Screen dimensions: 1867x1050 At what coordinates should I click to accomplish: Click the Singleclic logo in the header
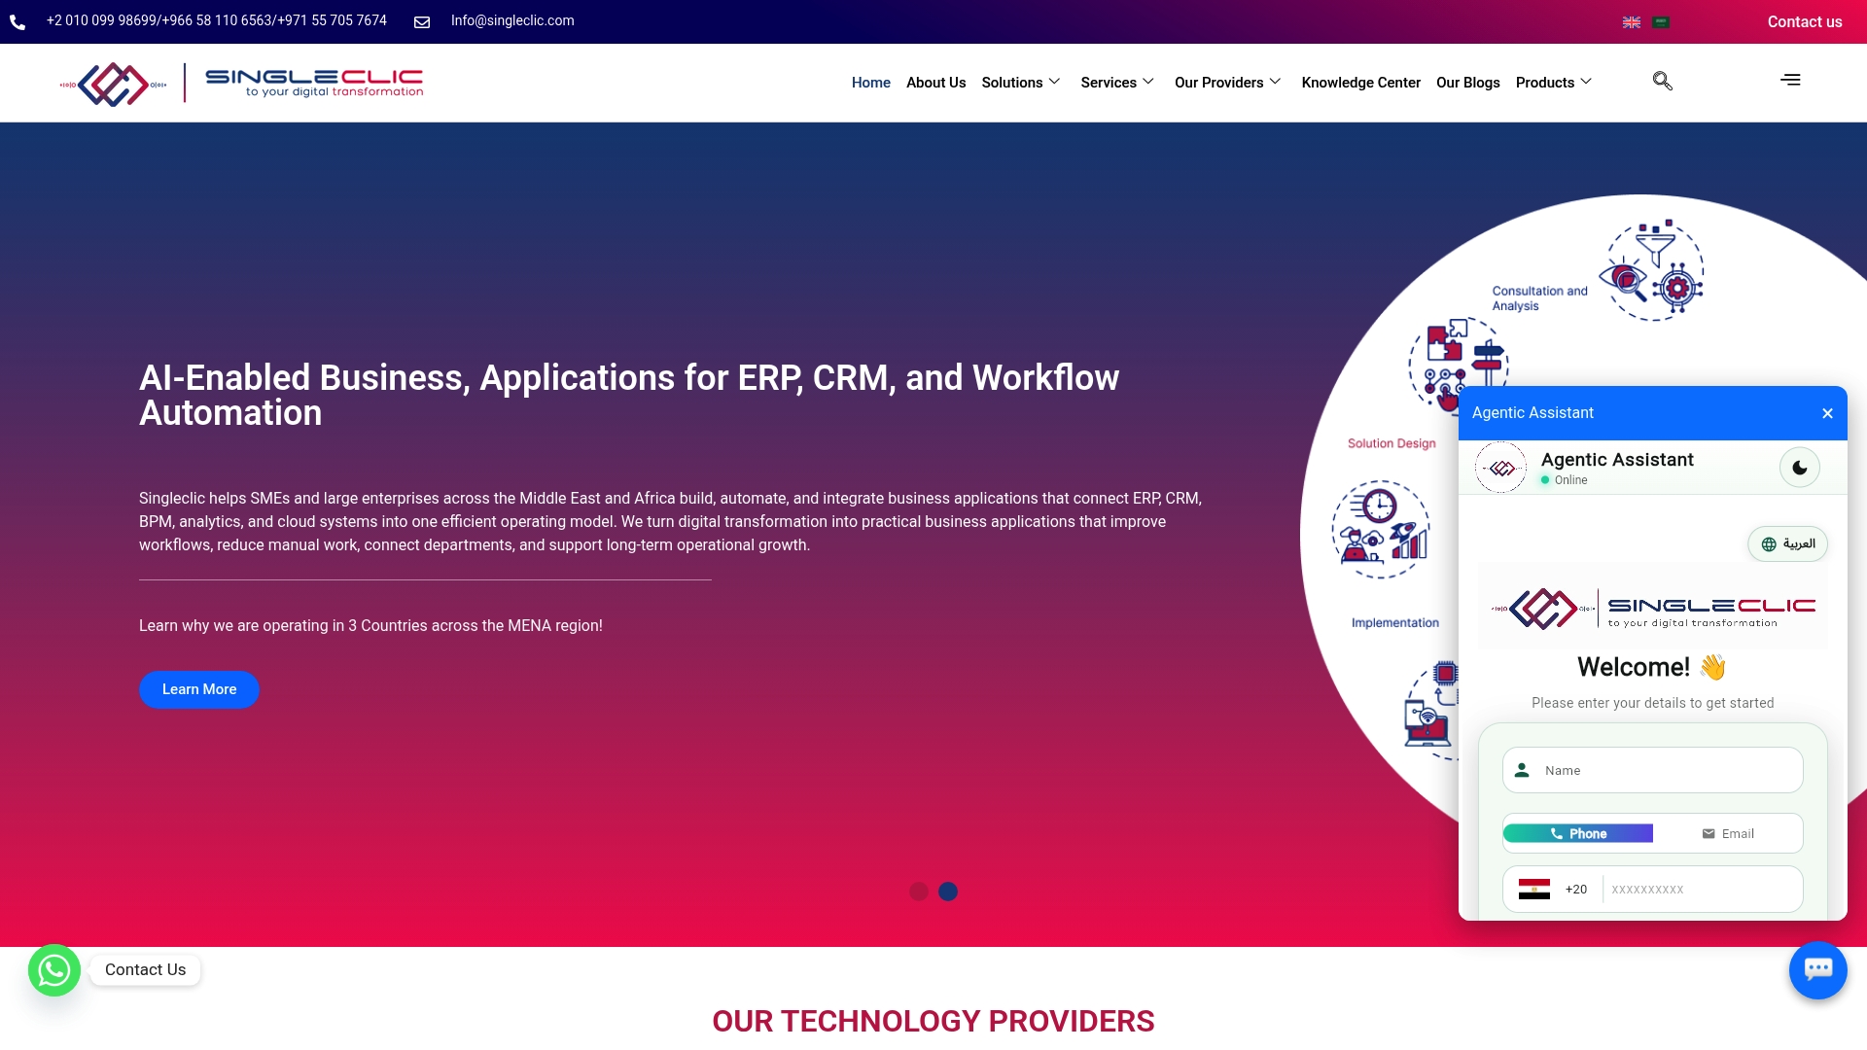pyautogui.click(x=241, y=84)
